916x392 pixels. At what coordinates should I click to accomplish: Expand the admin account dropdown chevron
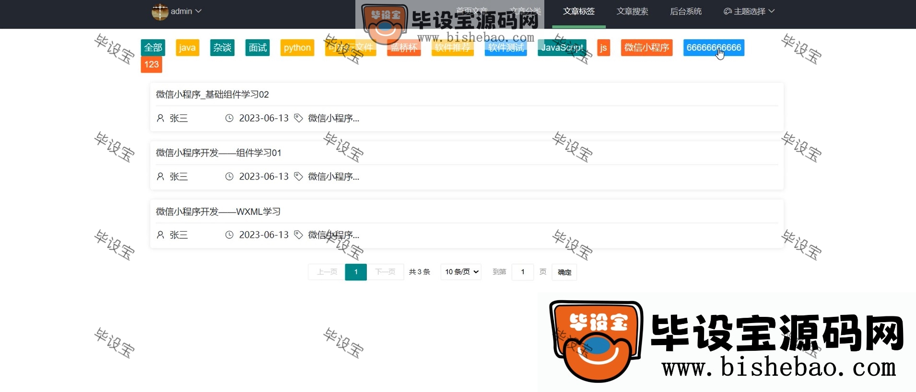[x=199, y=11]
